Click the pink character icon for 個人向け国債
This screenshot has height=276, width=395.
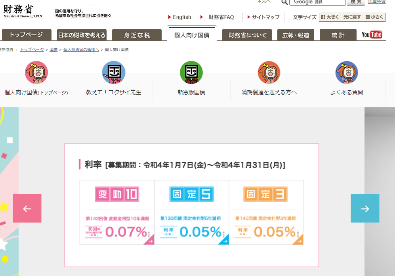(x=36, y=72)
